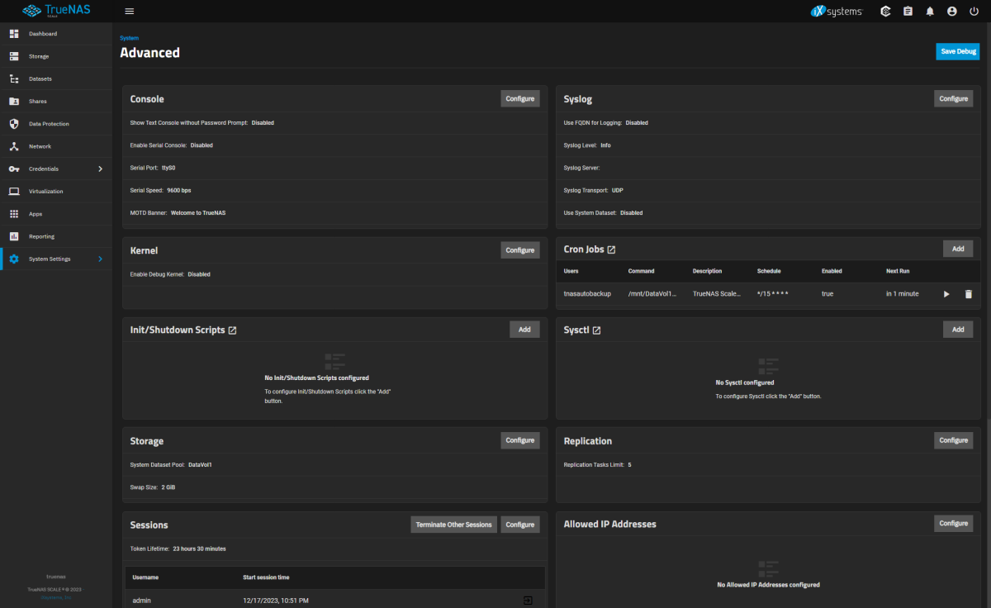This screenshot has width=991, height=608.
Task: Open Sysctl external link icon
Action: pyautogui.click(x=596, y=330)
